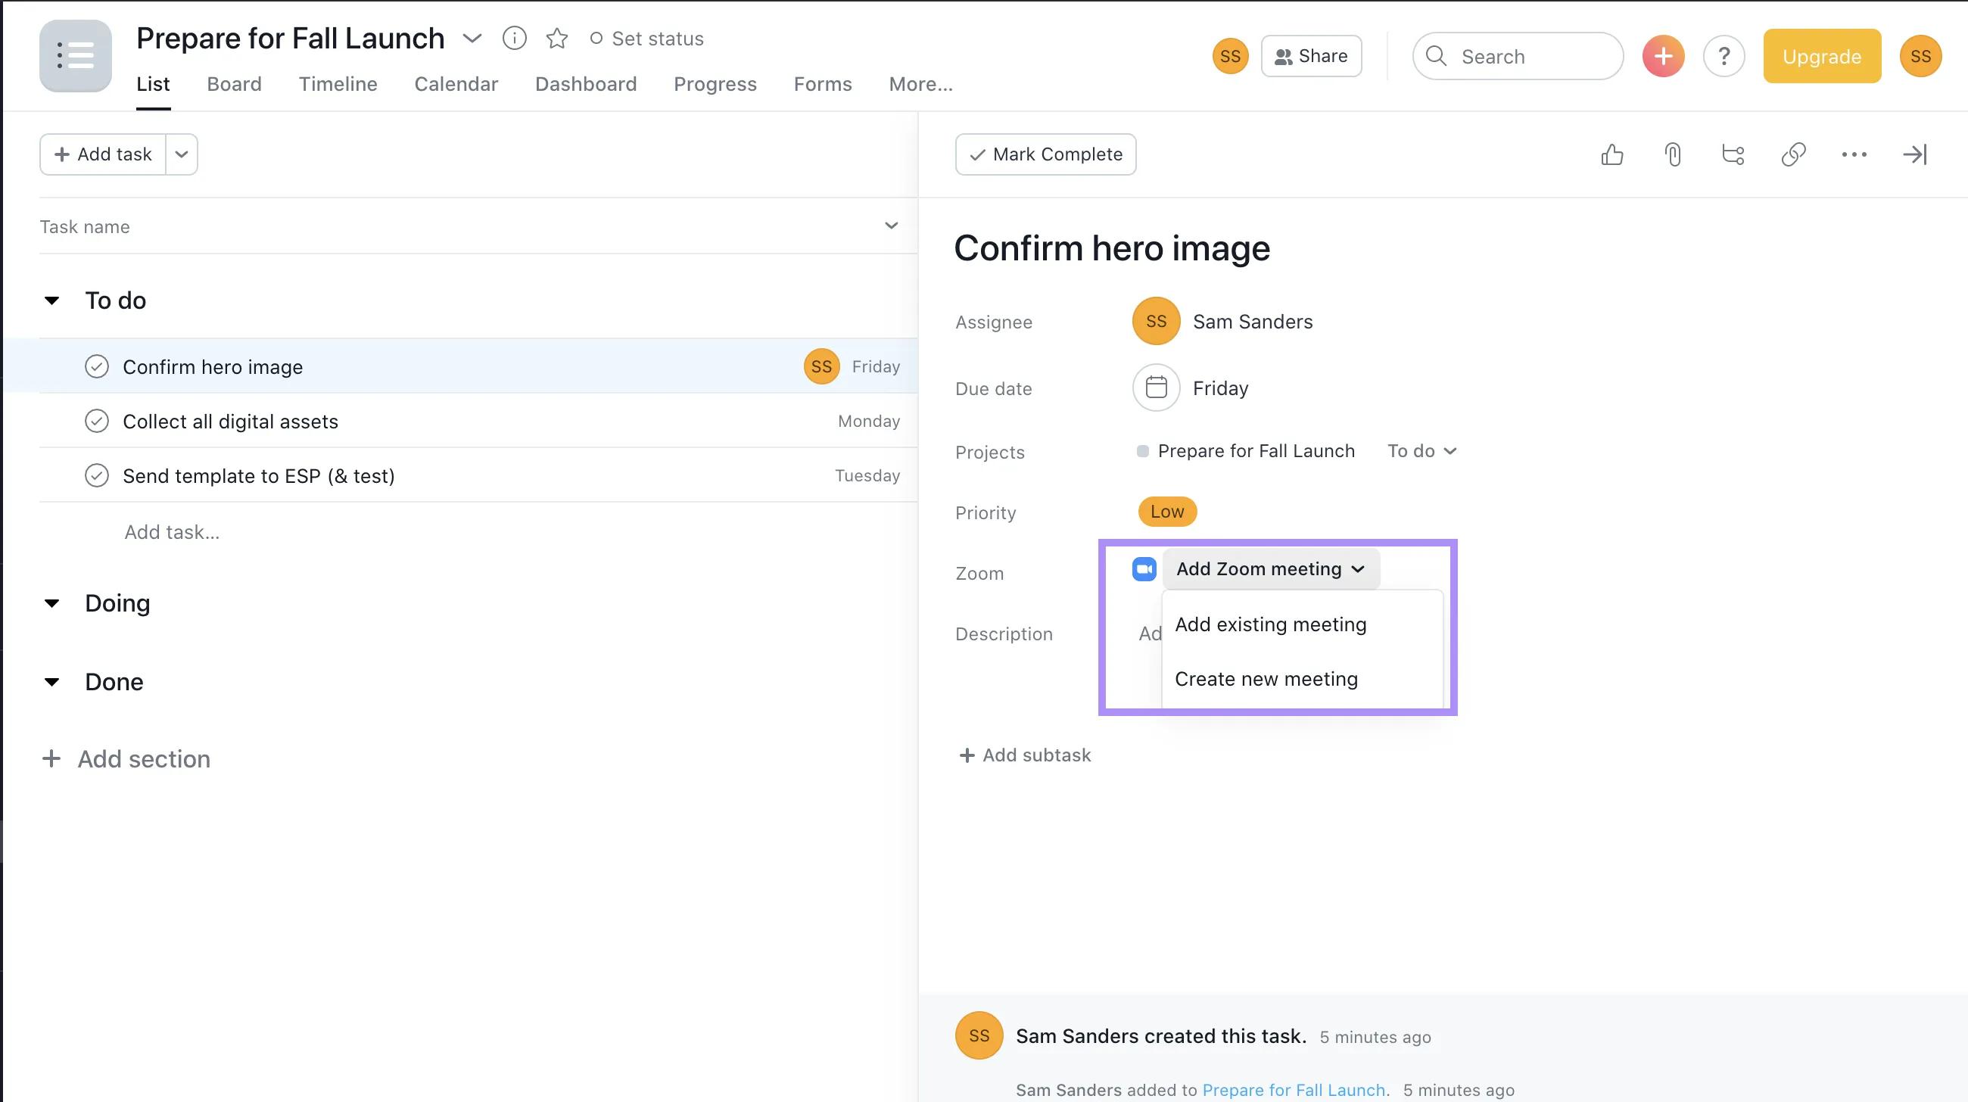
Task: Click the thumbs-up like icon
Action: 1612,154
